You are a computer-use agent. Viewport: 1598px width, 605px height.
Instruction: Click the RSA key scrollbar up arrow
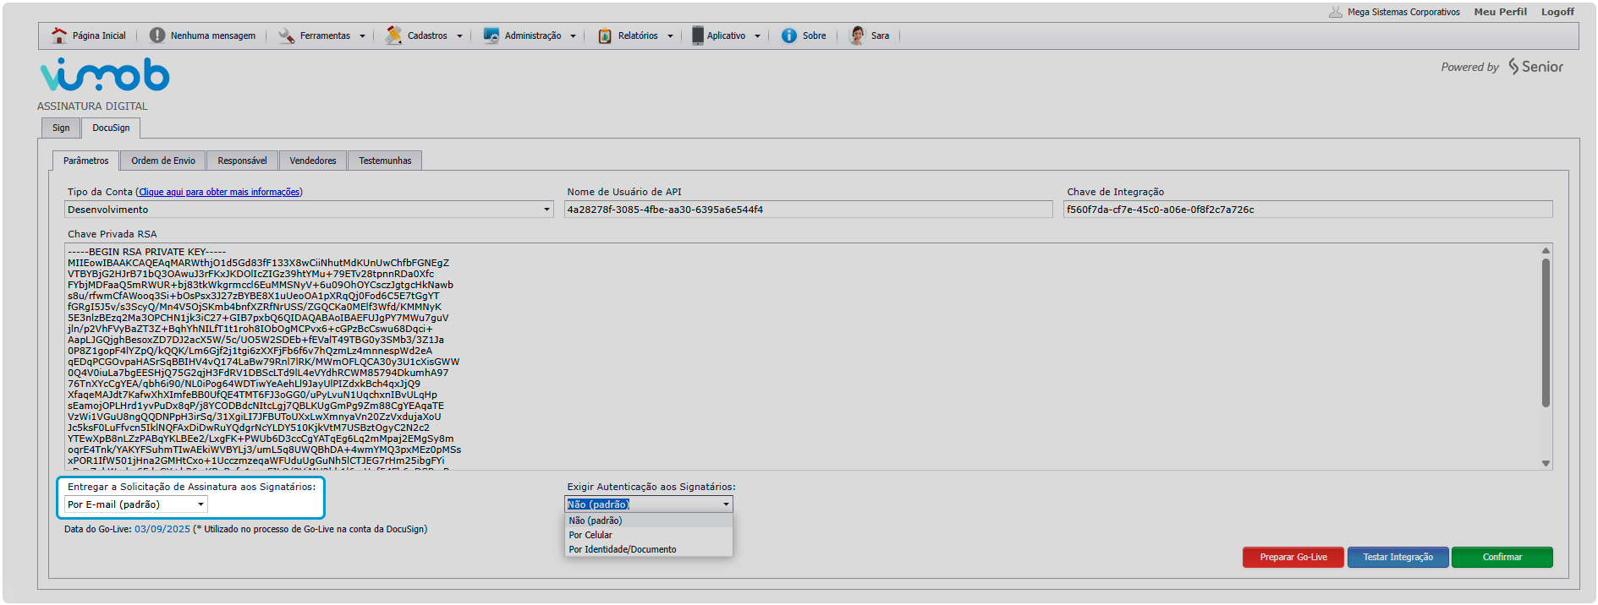pos(1546,250)
